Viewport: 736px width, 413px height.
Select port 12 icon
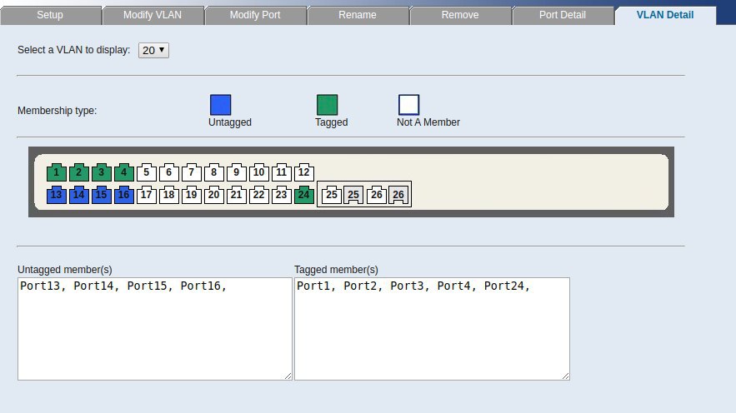[x=304, y=172]
